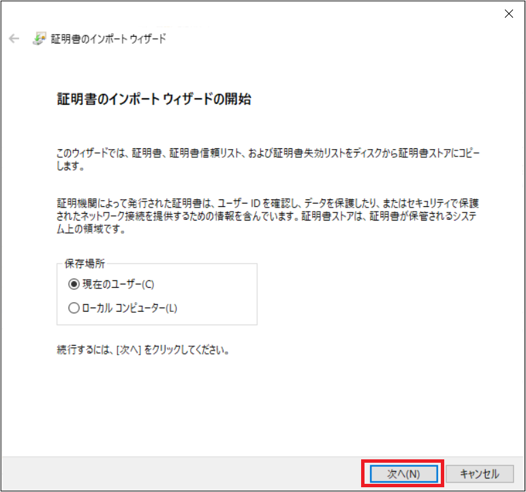
Task: Click the back arrow in the wizard header
Action: (x=14, y=39)
